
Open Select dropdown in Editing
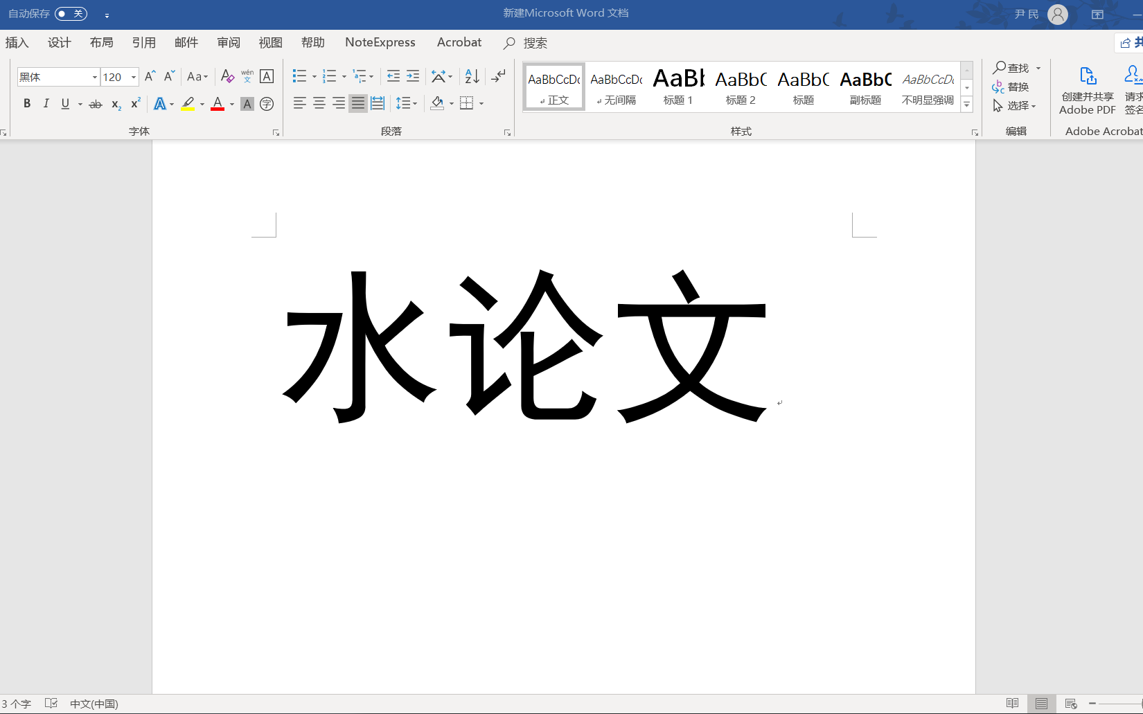(1015, 105)
